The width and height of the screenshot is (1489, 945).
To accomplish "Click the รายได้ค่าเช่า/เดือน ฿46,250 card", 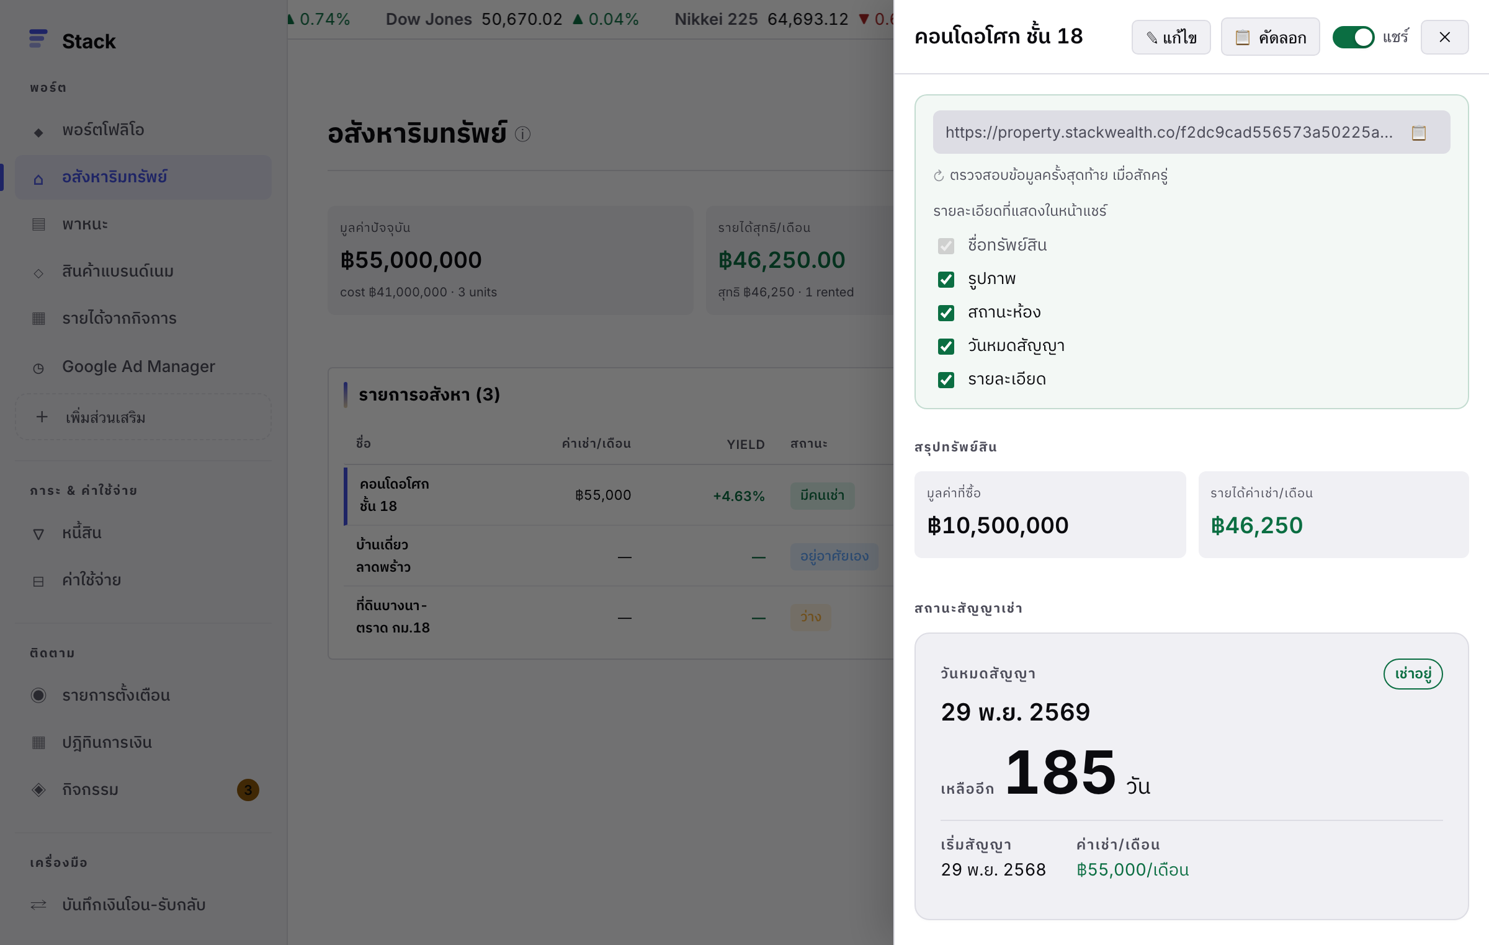I will (x=1333, y=515).
